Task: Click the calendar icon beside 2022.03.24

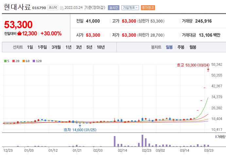Action: [62, 8]
